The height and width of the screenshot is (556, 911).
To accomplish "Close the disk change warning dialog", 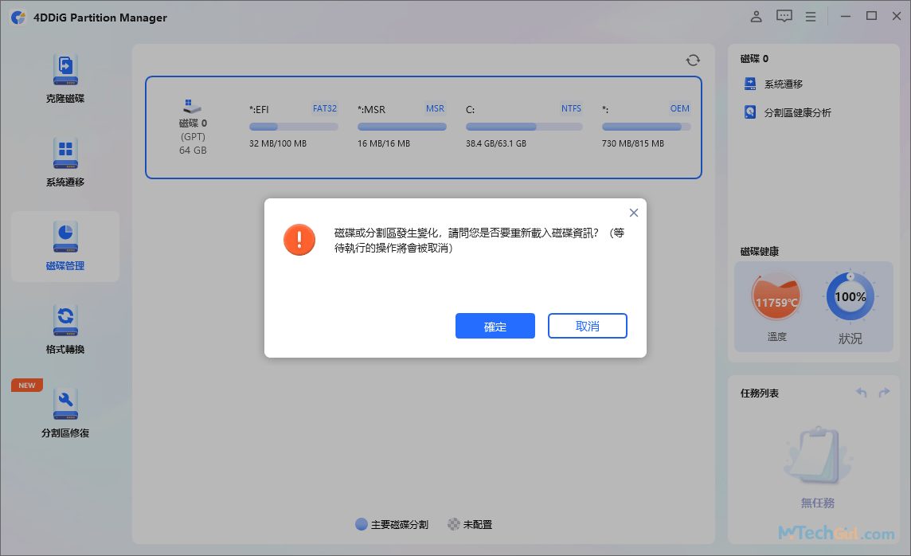I will click(x=633, y=213).
